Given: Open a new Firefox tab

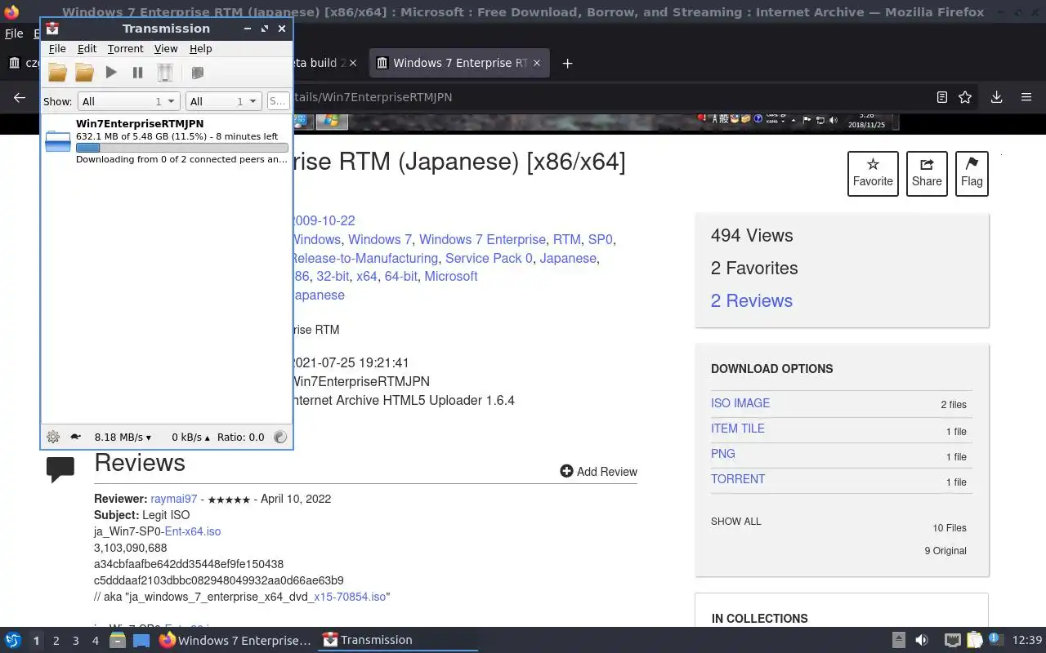Looking at the screenshot, I should click(x=567, y=63).
